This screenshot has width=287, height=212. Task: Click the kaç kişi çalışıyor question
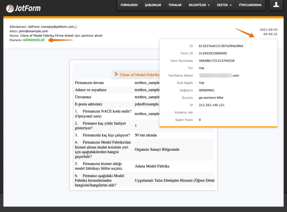point(102,135)
